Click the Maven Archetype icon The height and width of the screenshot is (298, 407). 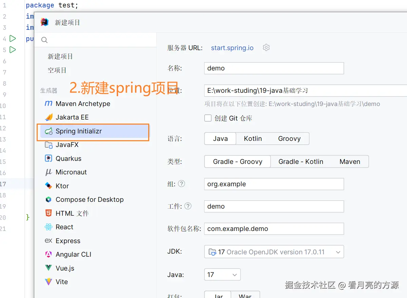(49, 104)
